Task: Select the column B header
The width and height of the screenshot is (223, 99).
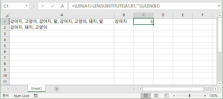Action: 124,15
